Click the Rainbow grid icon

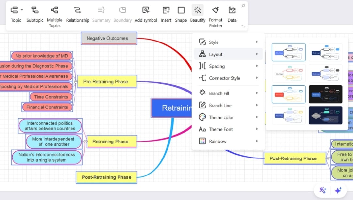click(202, 141)
